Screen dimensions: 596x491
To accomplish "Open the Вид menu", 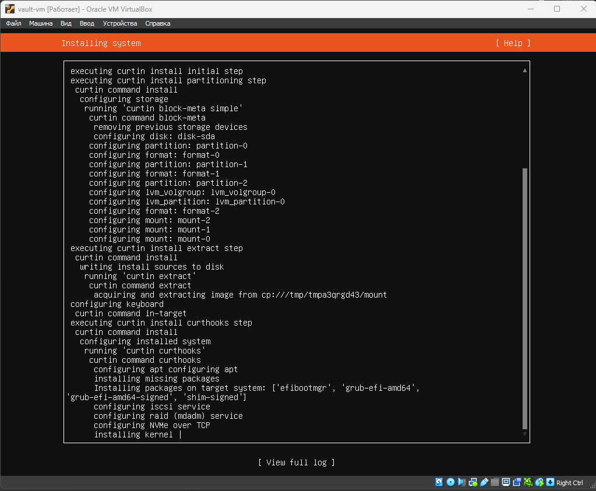I will click(x=66, y=23).
